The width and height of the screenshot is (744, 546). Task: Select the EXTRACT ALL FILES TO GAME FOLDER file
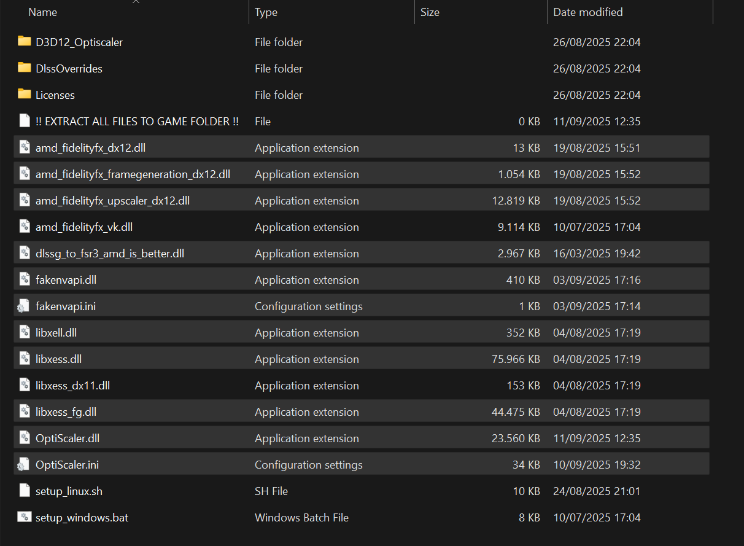click(x=137, y=121)
